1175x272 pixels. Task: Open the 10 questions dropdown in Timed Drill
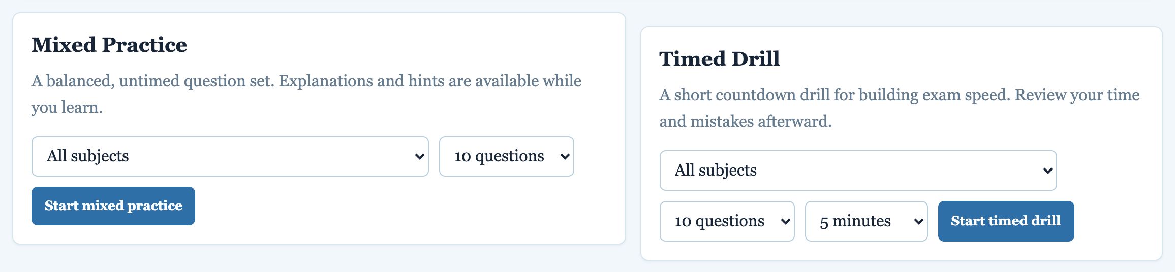point(727,221)
